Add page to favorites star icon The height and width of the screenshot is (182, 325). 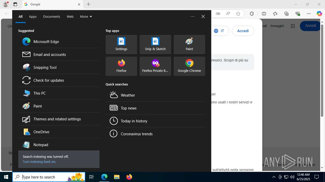(238, 14)
